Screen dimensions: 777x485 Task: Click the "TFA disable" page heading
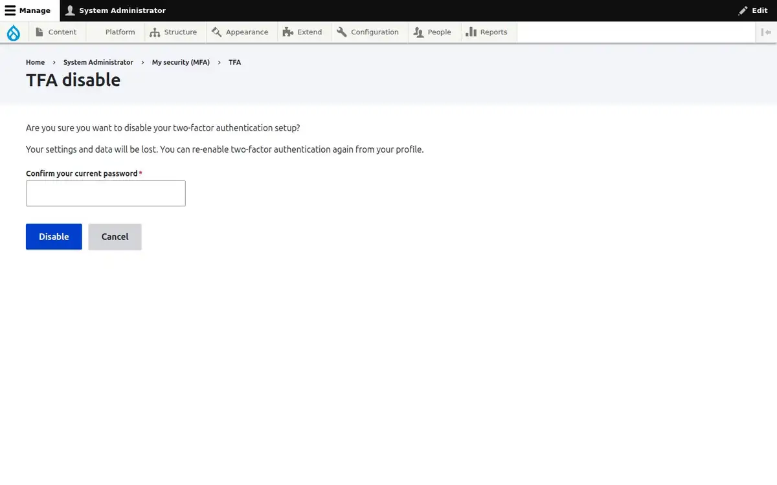[x=73, y=80]
